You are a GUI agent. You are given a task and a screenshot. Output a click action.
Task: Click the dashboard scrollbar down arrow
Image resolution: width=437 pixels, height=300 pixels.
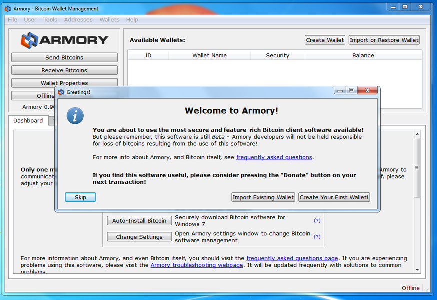pyautogui.click(x=417, y=270)
